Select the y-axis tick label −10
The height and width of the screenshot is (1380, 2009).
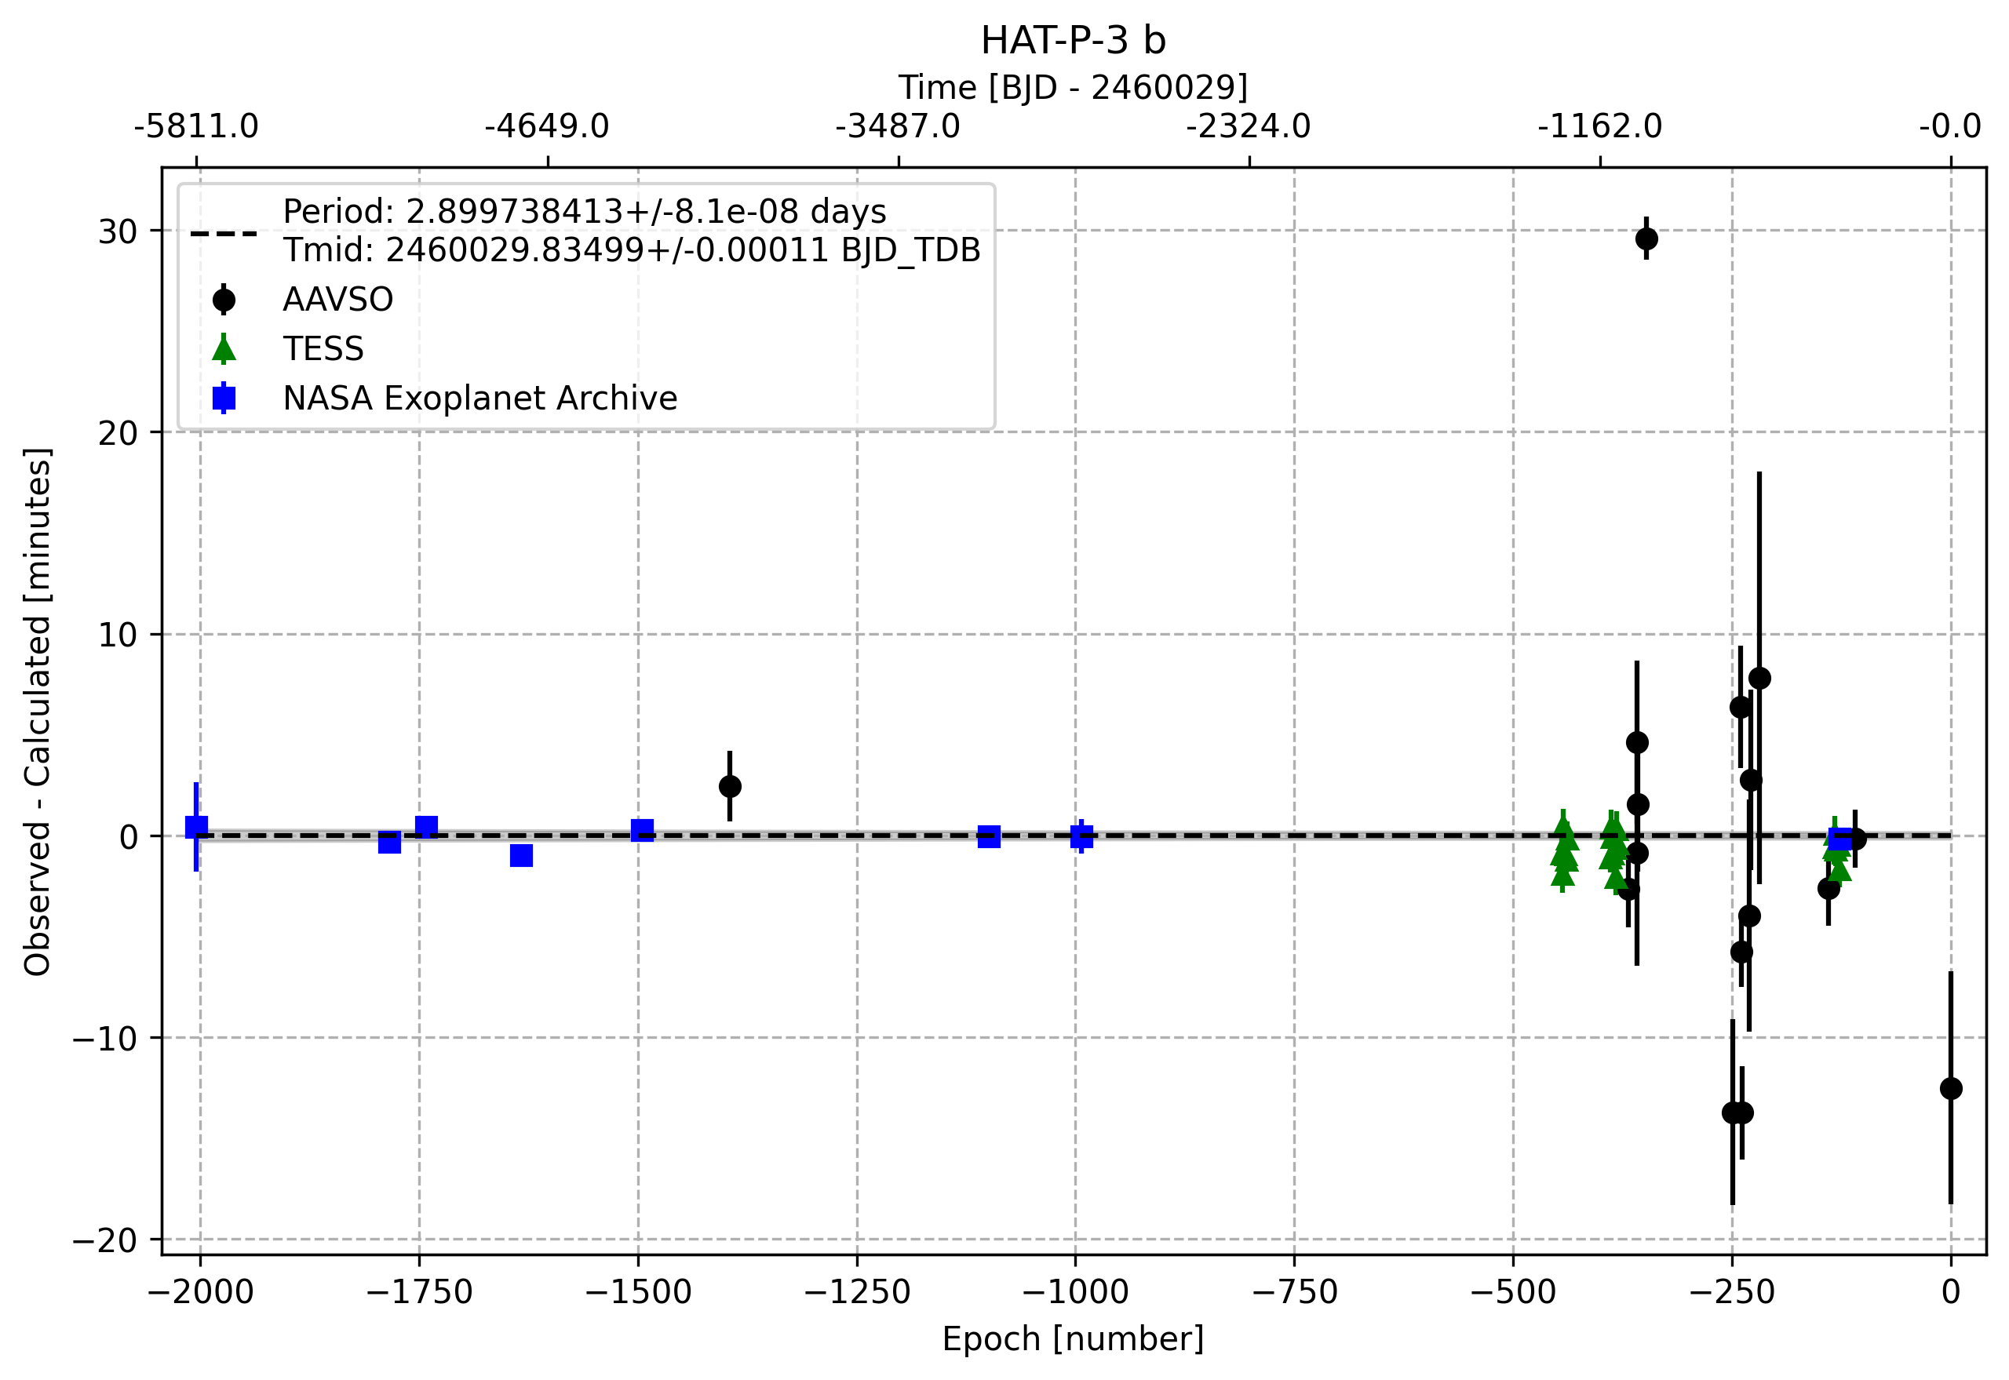coord(105,1039)
